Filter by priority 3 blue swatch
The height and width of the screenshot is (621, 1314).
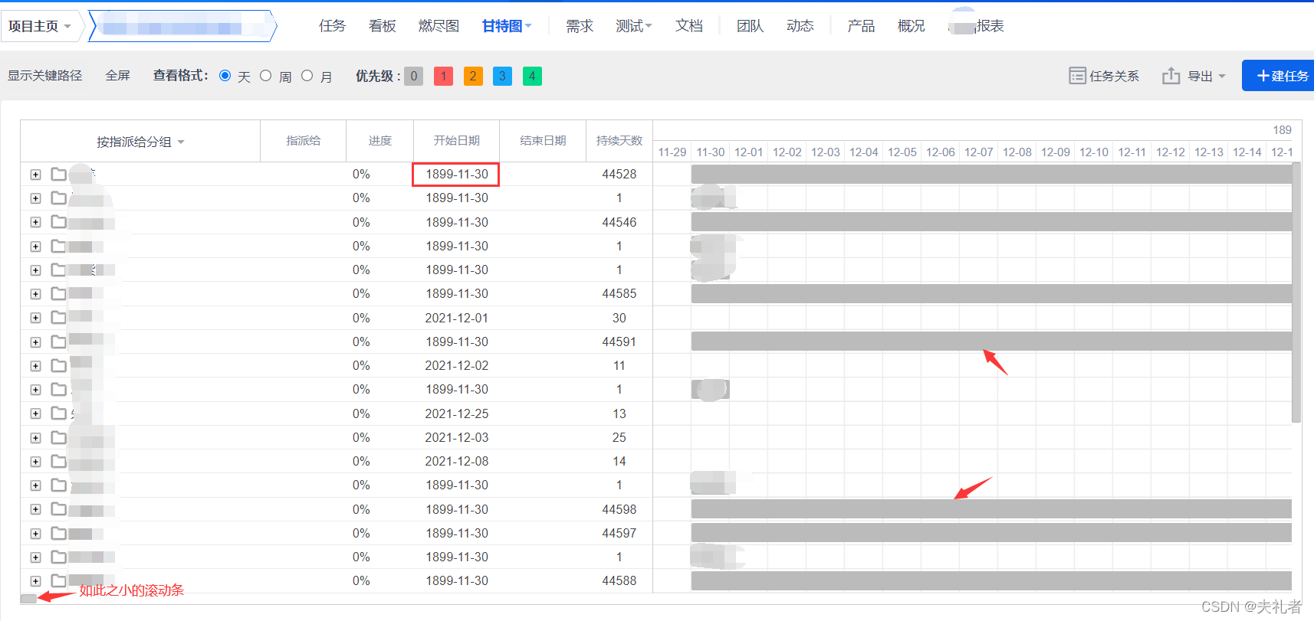pyautogui.click(x=502, y=76)
